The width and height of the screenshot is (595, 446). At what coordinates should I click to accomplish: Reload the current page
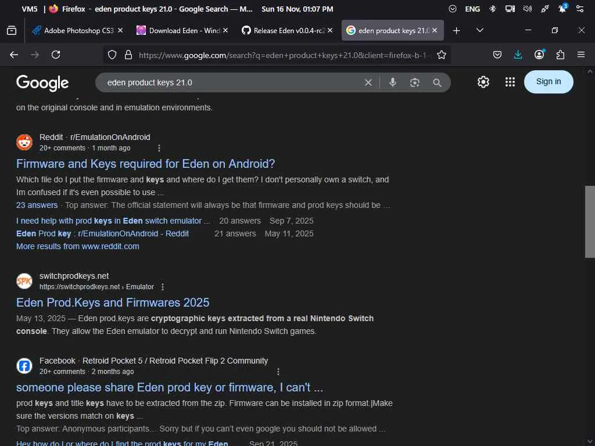(56, 55)
